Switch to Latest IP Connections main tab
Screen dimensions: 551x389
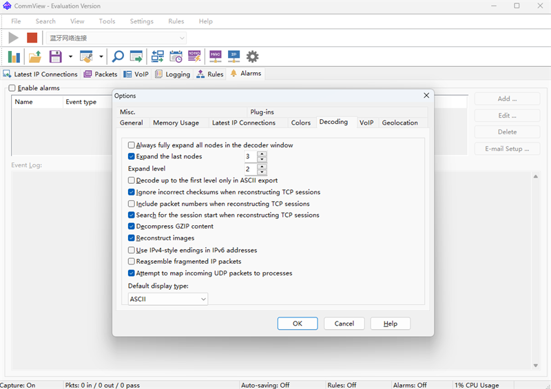[41, 74]
